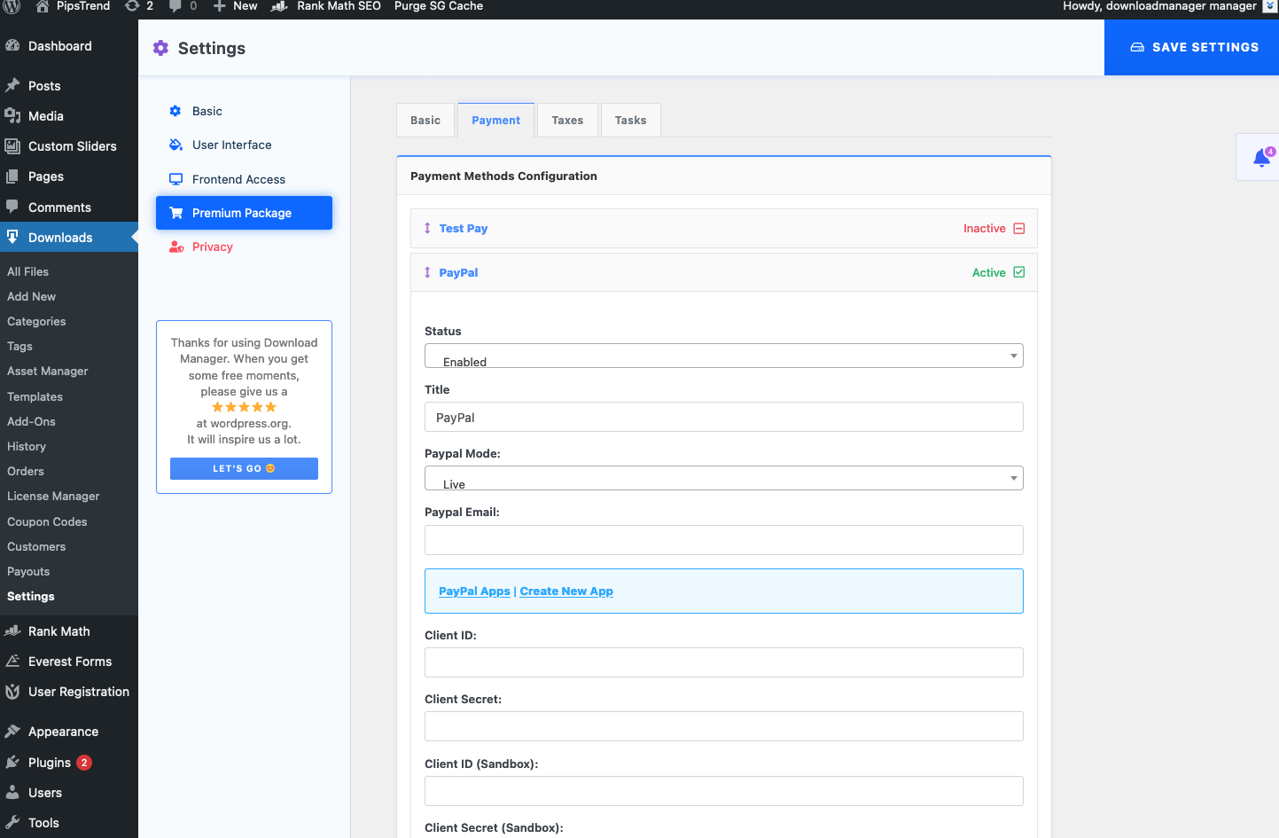Click the comments bubble icon in admin bar
This screenshot has width=1279, height=838.
[175, 6]
